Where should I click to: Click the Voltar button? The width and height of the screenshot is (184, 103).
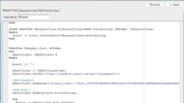click(x=155, y=5)
